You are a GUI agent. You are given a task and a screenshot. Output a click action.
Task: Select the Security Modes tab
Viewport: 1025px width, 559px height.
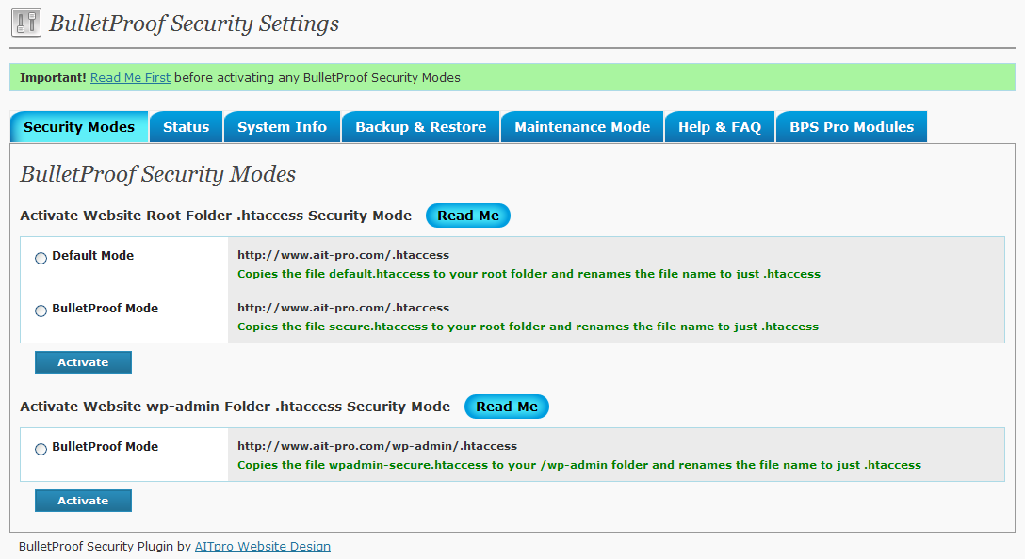coord(79,127)
